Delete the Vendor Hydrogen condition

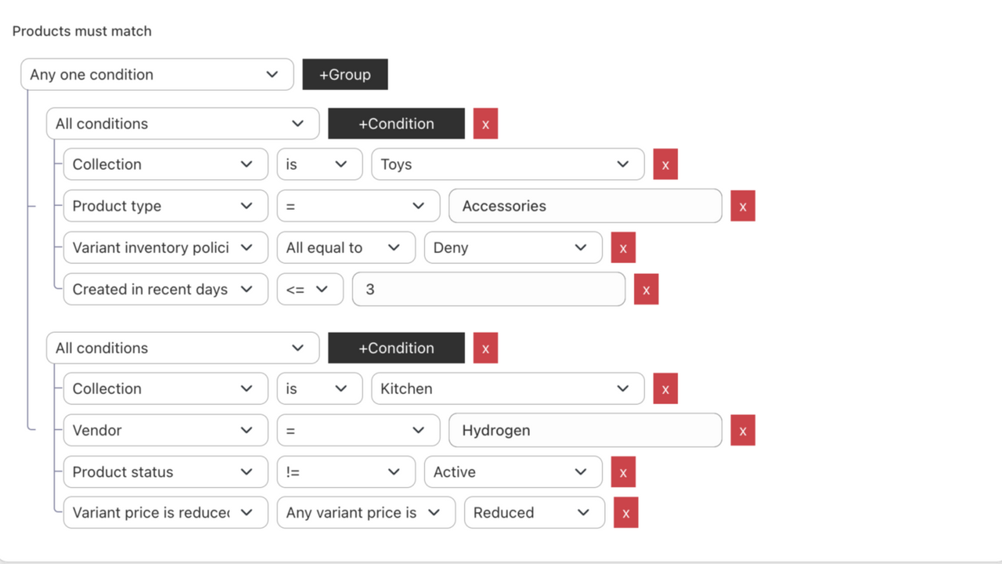tap(742, 429)
